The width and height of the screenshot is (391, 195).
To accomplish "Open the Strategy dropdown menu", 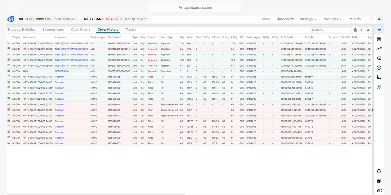I will [308, 19].
